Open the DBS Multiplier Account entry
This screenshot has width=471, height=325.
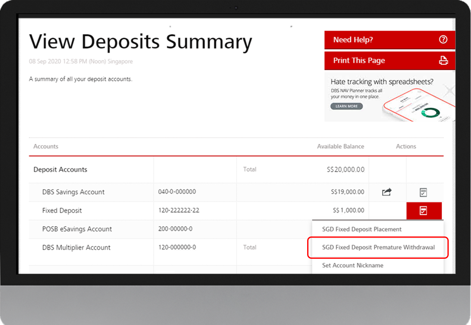76,248
